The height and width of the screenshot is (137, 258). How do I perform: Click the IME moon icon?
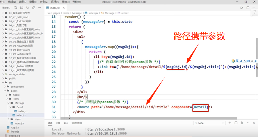point(241,61)
